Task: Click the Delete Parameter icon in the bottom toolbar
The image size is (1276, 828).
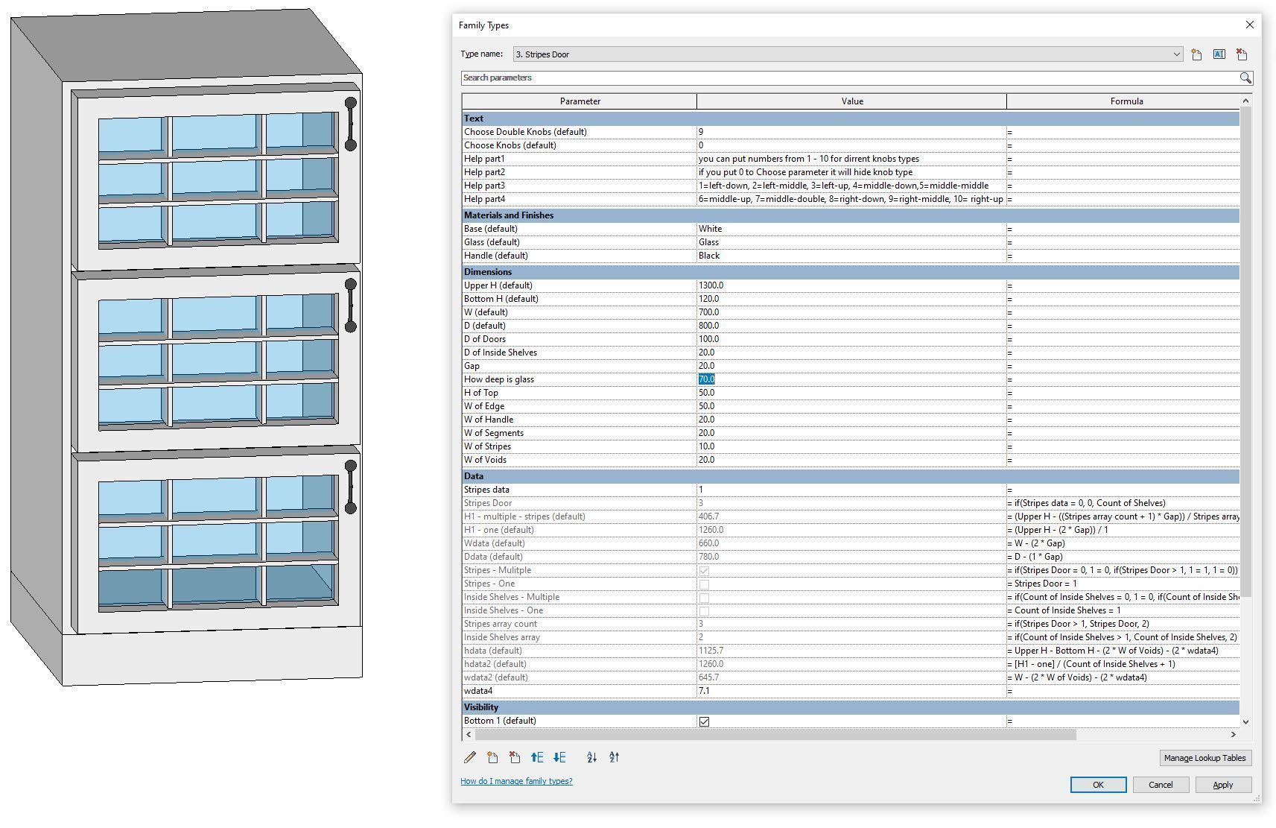Action: click(515, 757)
